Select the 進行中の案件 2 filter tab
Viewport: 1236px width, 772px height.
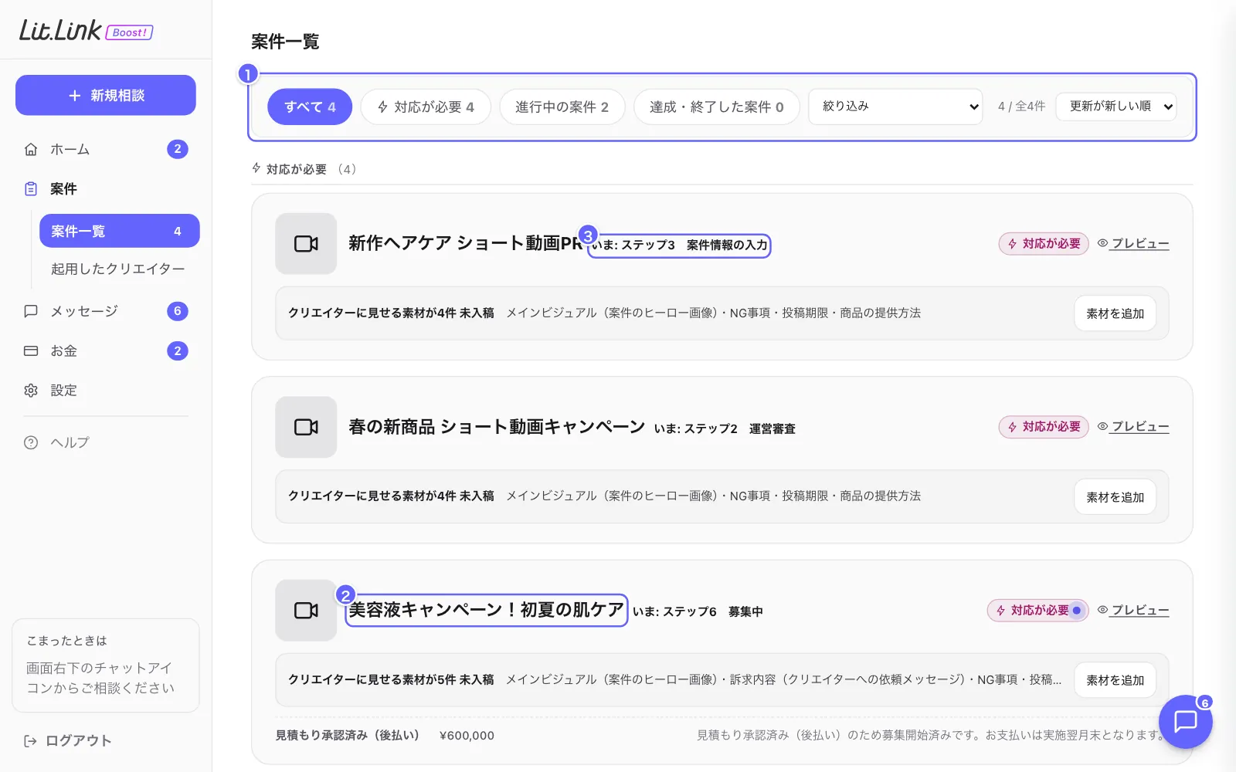pos(562,107)
